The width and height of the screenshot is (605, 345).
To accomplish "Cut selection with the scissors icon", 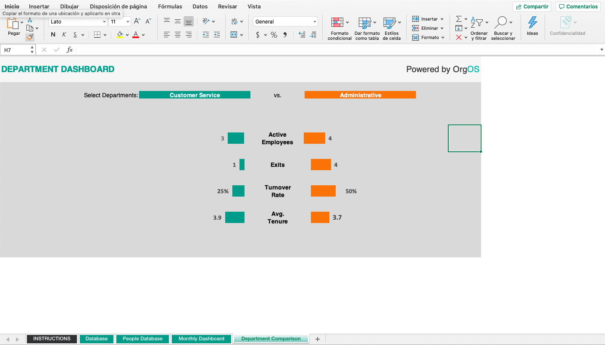I will click(30, 20).
